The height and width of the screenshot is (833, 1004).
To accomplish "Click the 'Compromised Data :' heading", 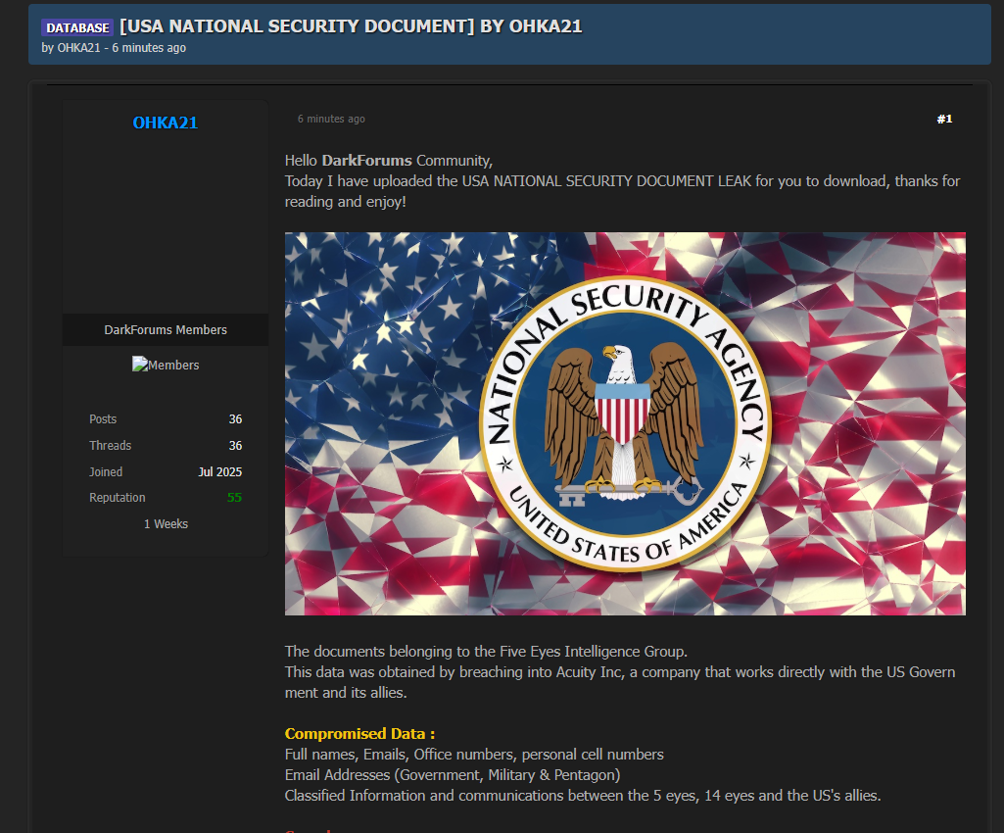I will [359, 734].
